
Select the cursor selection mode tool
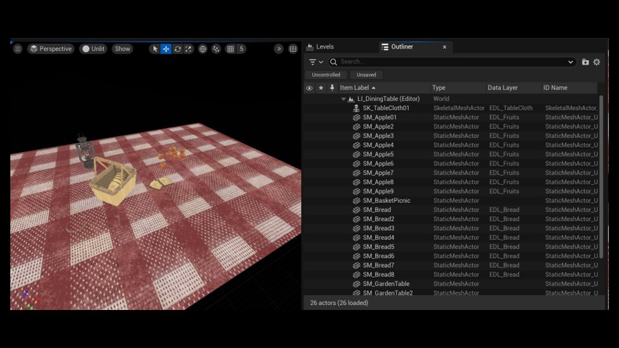[155, 49]
